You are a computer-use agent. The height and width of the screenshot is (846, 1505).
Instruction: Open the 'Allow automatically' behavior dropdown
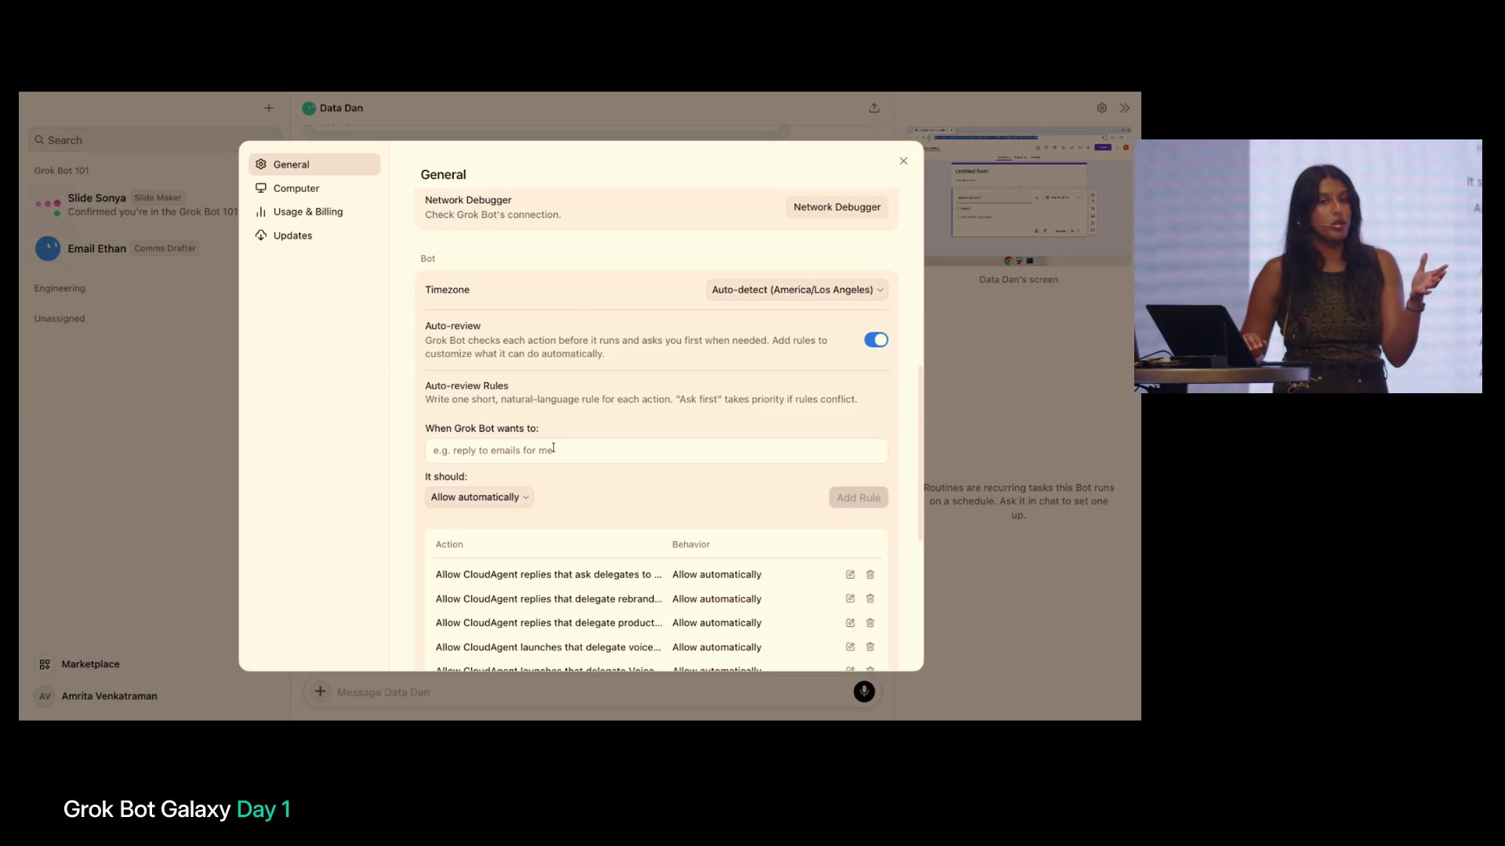(479, 497)
